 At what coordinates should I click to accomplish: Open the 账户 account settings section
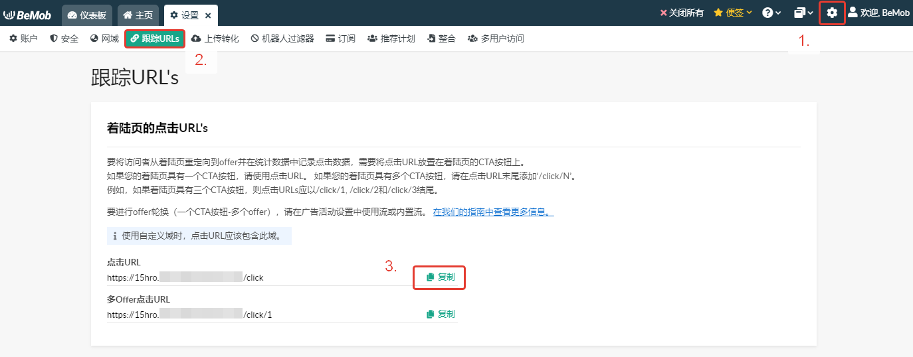tap(24, 38)
